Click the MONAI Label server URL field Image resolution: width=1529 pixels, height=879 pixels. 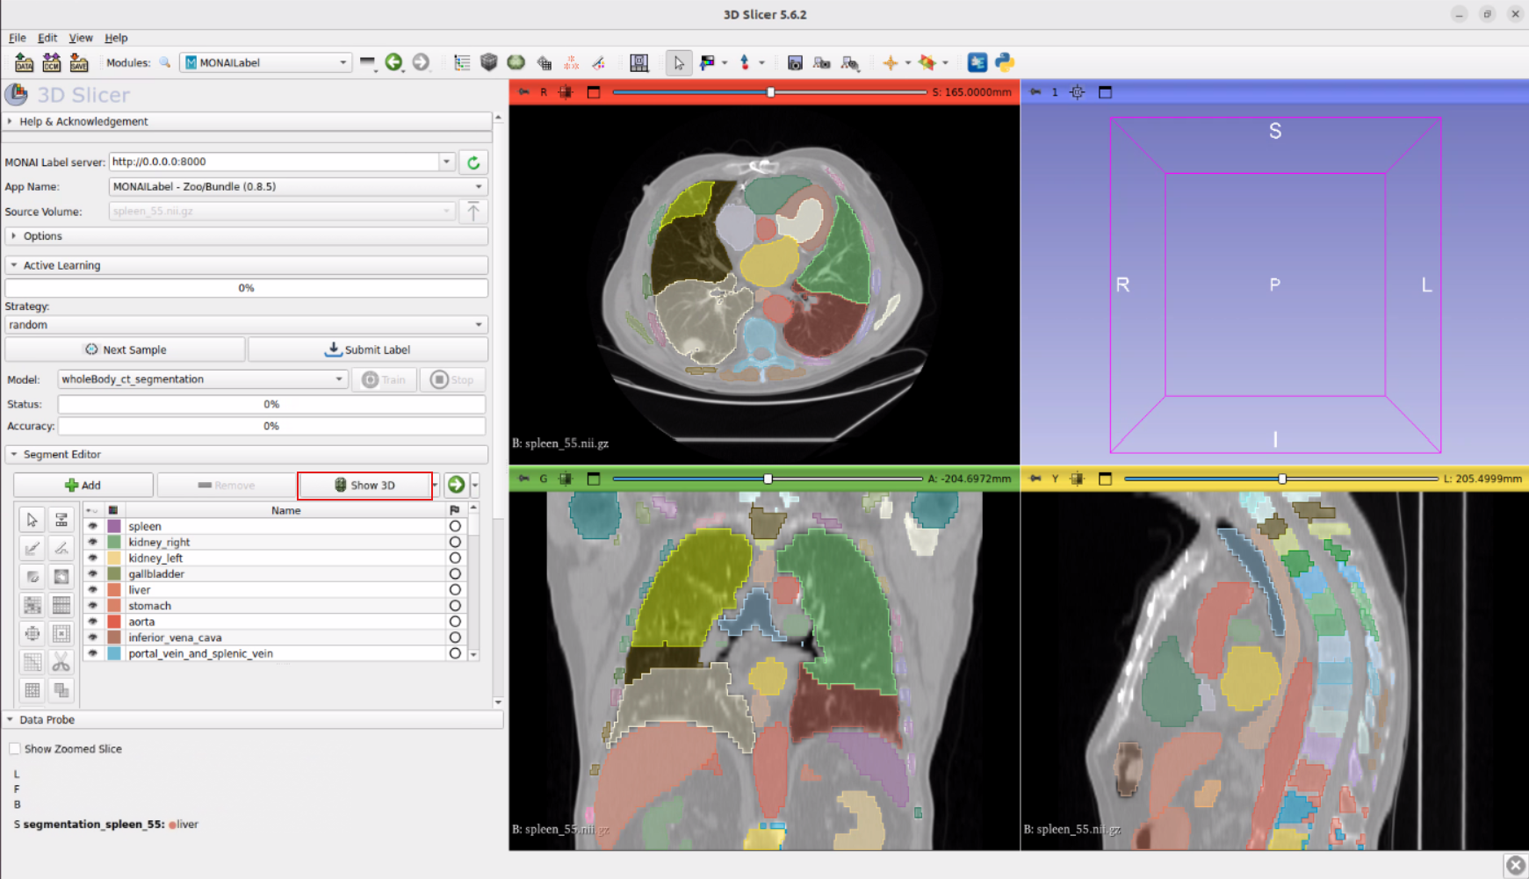pos(274,162)
